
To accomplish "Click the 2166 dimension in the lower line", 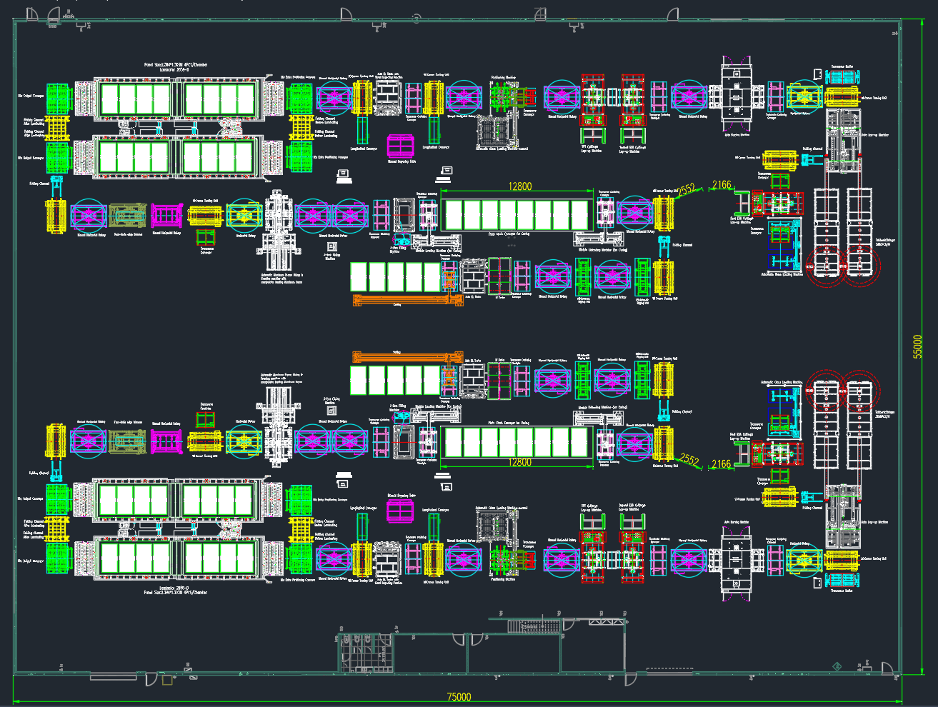I will click(x=722, y=464).
